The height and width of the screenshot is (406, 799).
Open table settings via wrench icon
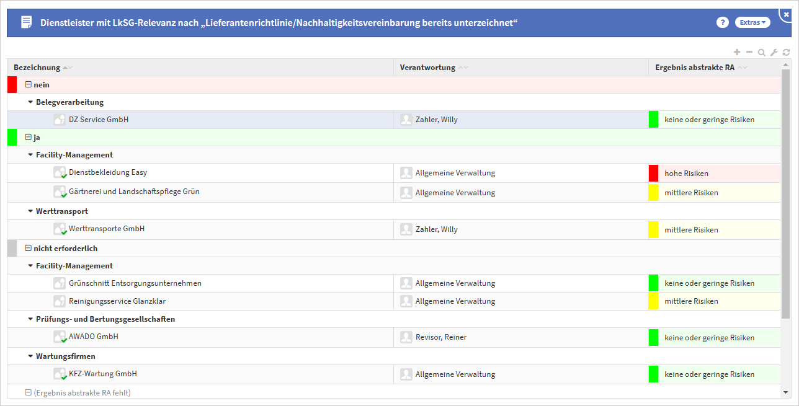tap(774, 53)
